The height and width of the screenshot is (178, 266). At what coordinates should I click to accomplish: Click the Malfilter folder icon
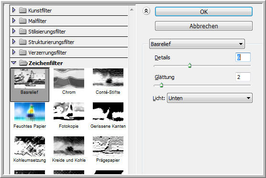(22, 21)
